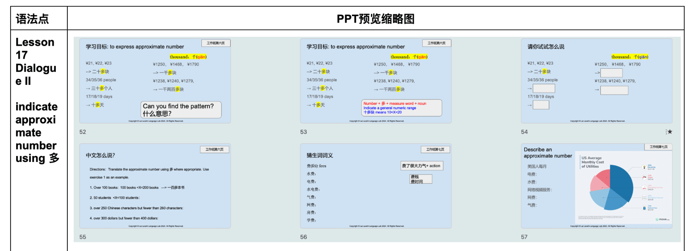Viewport: 692px width, 251px height.
Task: Click blank answer box under 34/35/36 people
Action: point(543,88)
